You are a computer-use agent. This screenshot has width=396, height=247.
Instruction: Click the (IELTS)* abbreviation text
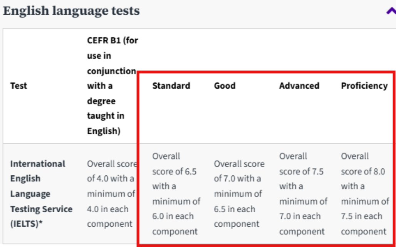coord(26,224)
